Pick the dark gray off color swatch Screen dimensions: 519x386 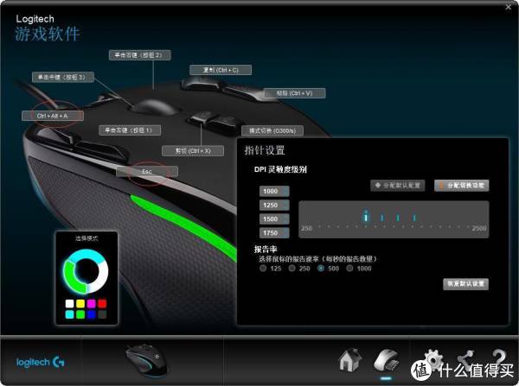click(x=102, y=314)
